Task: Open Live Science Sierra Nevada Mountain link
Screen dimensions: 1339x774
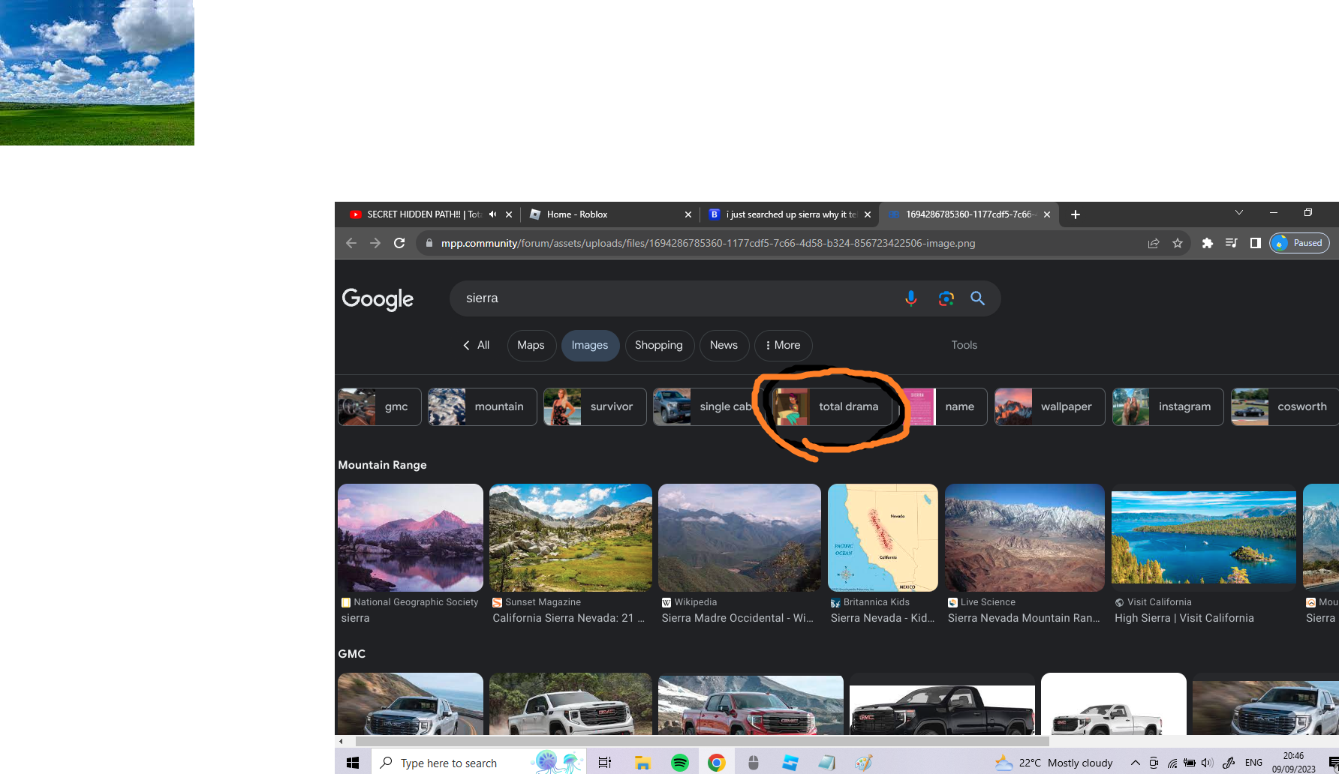Action: pos(1024,618)
